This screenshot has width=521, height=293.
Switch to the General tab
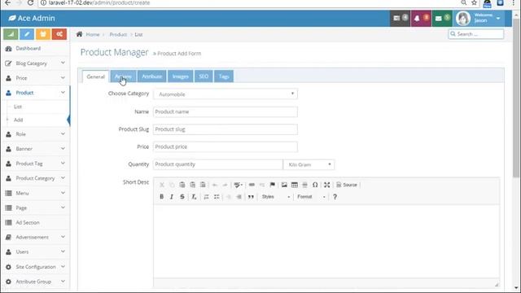(x=96, y=77)
